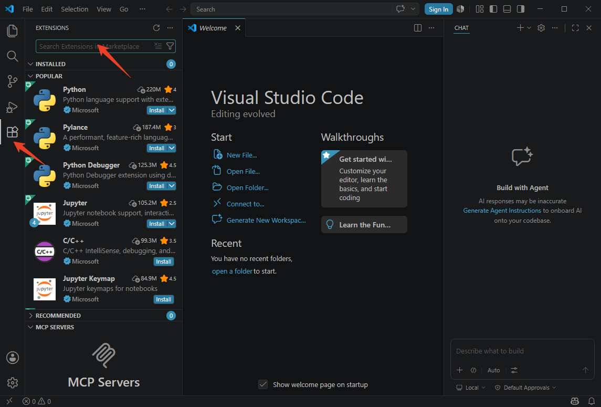Open Extensions view more actions menu
This screenshot has width=601, height=407.
pos(170,28)
